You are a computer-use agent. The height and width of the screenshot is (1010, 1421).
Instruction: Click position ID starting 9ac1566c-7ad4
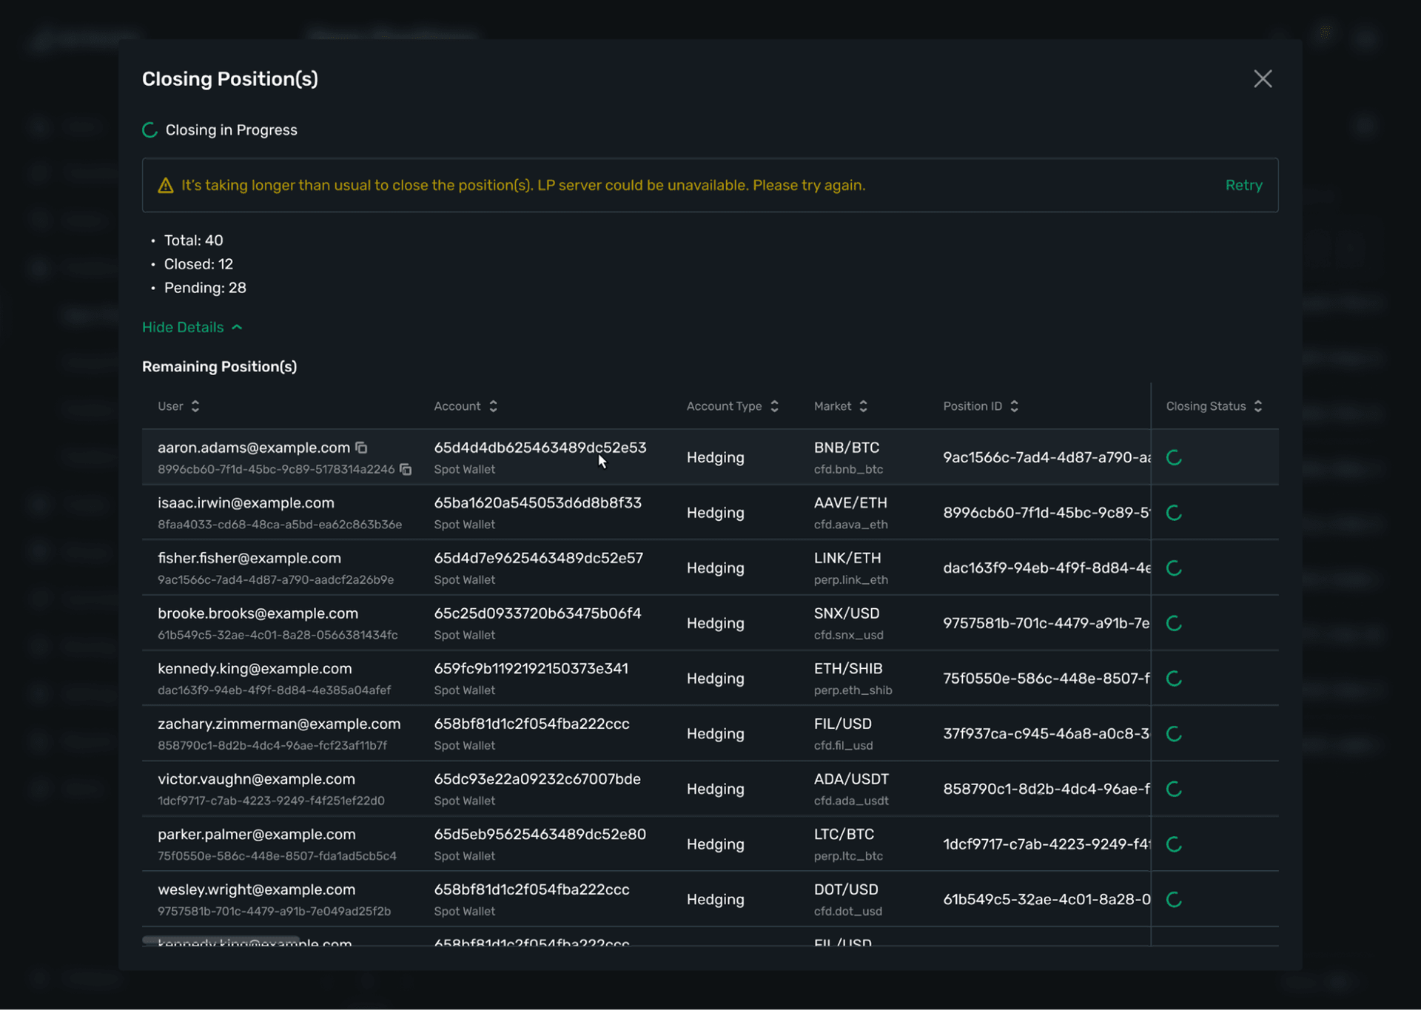[1047, 457]
